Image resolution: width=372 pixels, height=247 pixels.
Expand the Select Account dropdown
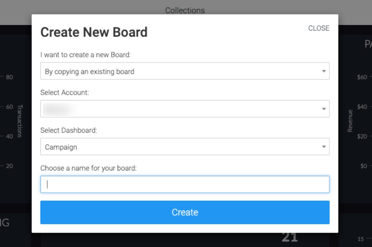[x=185, y=109]
